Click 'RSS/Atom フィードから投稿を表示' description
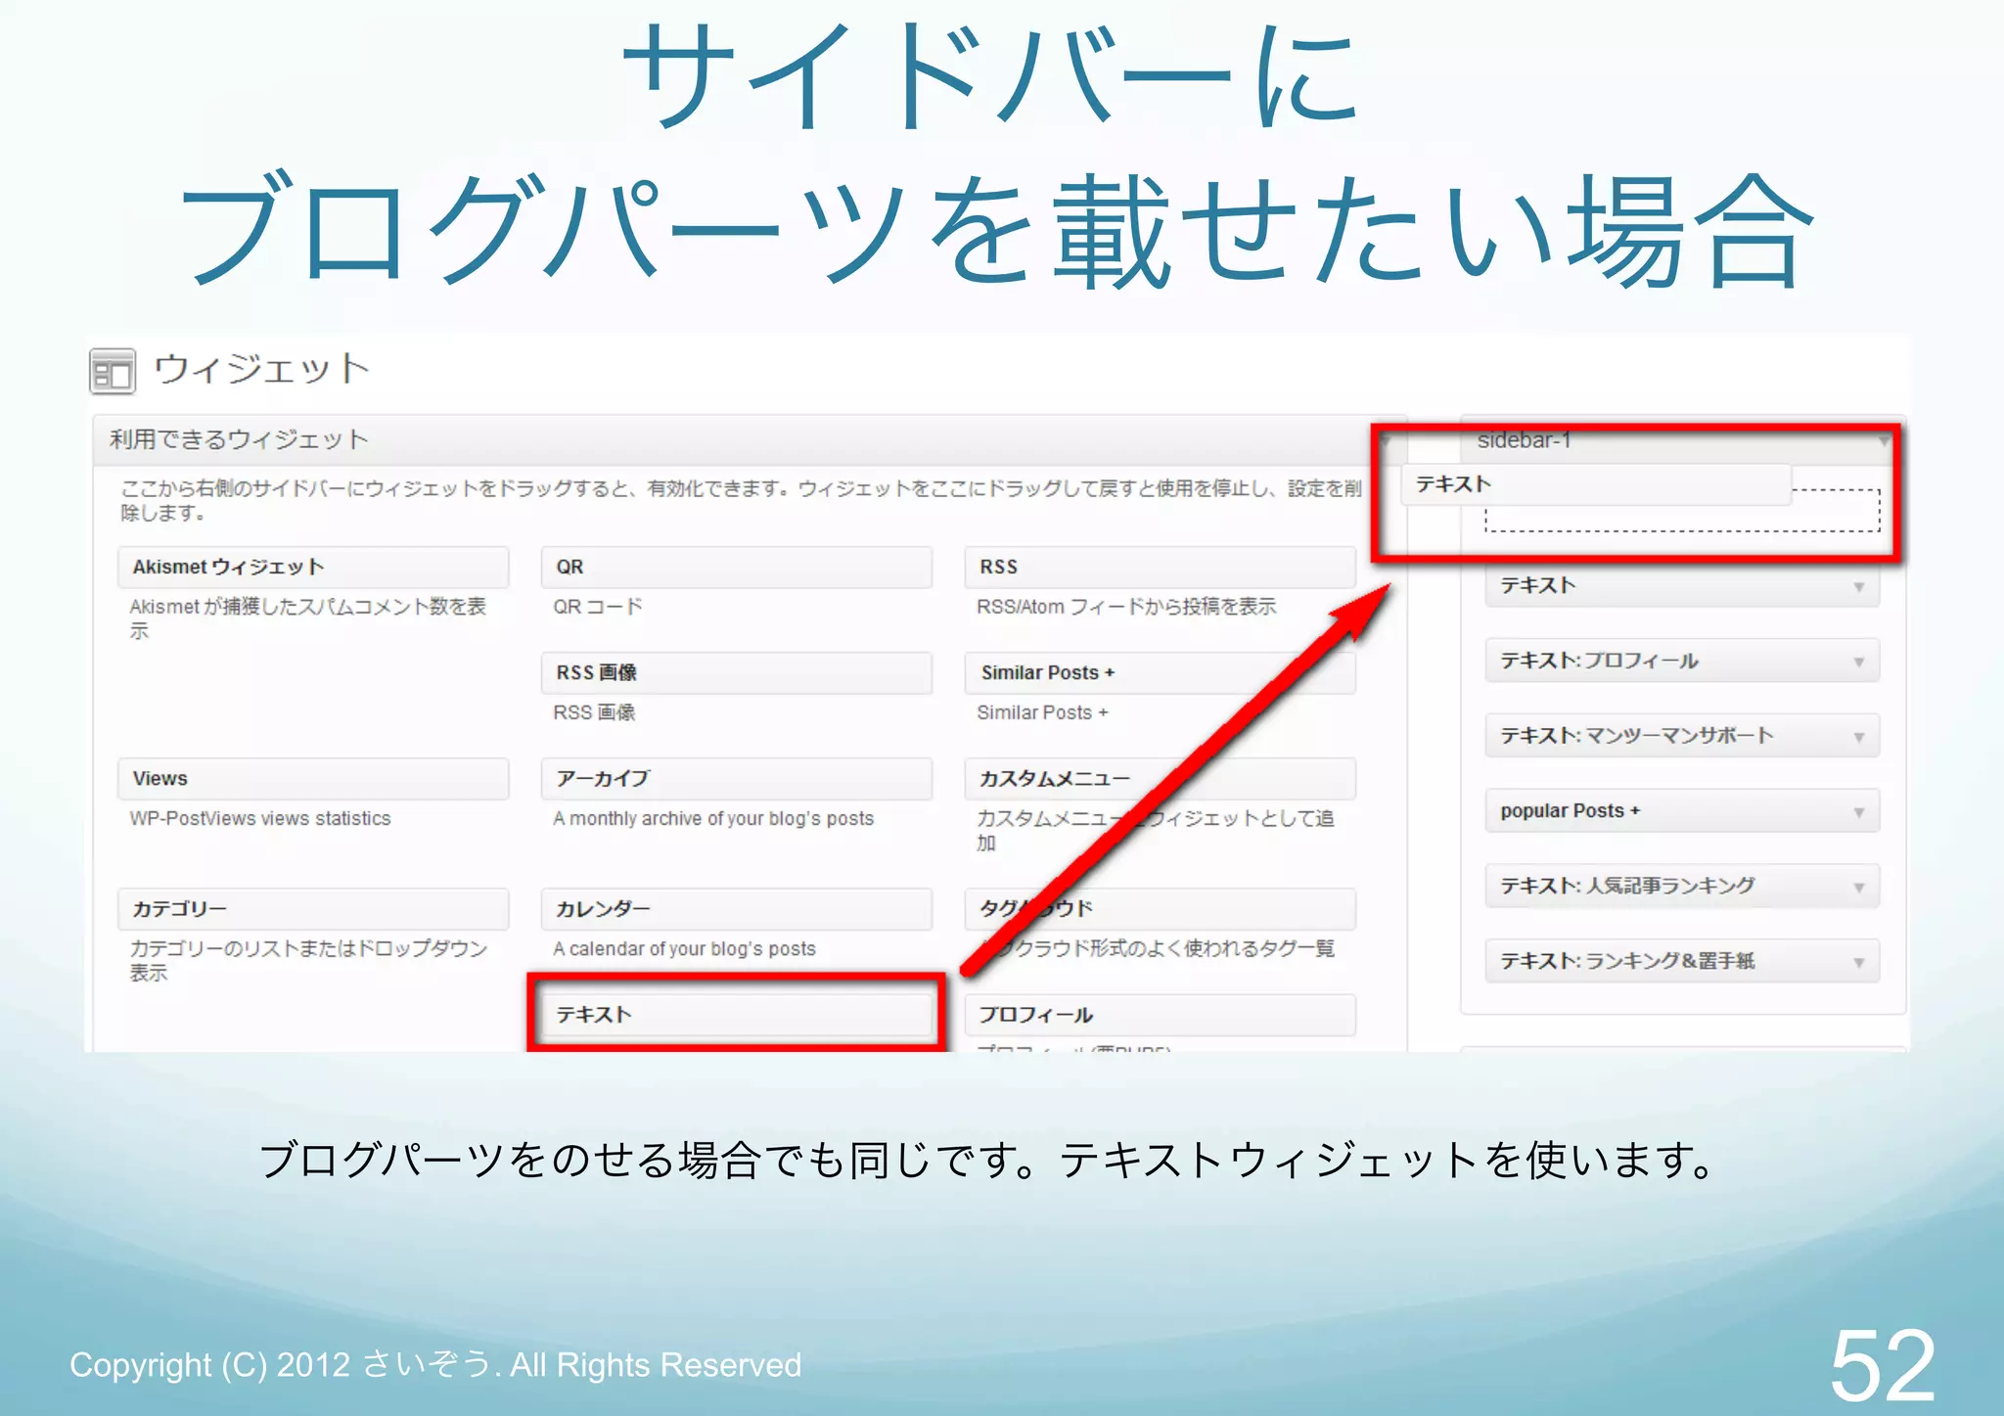The image size is (2004, 1416). (1126, 607)
